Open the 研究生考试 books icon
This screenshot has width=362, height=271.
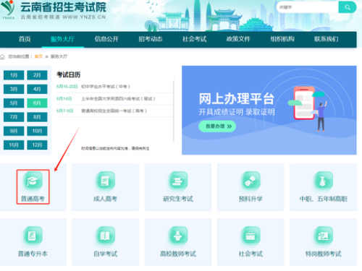pos(178,181)
